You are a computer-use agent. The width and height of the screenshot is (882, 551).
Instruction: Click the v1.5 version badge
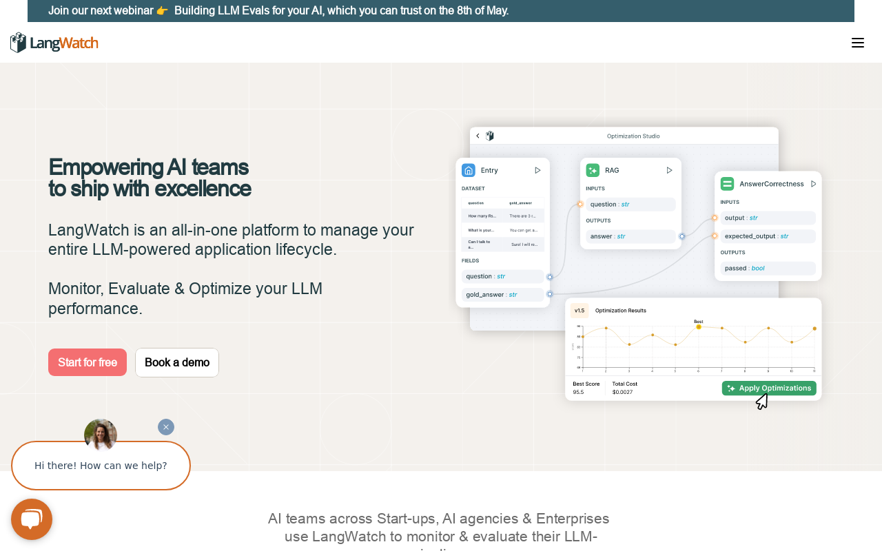[x=580, y=311]
